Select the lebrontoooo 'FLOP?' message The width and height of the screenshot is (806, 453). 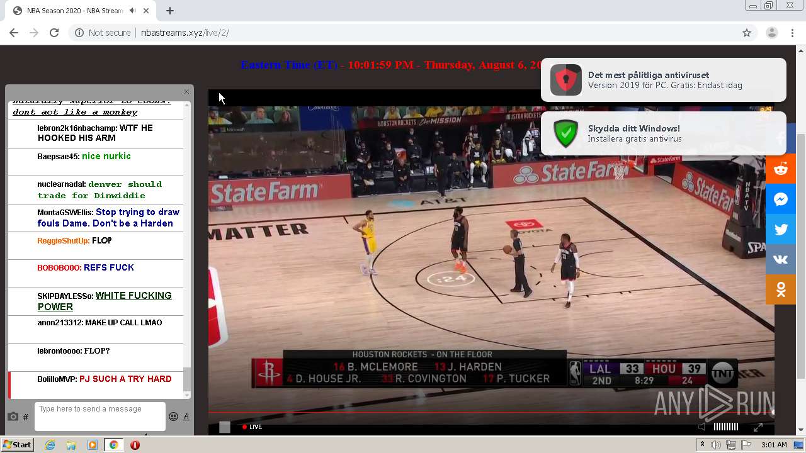click(96, 351)
